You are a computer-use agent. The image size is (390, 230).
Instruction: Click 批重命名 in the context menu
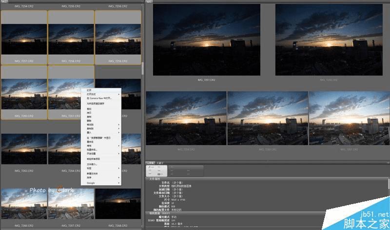92,149
